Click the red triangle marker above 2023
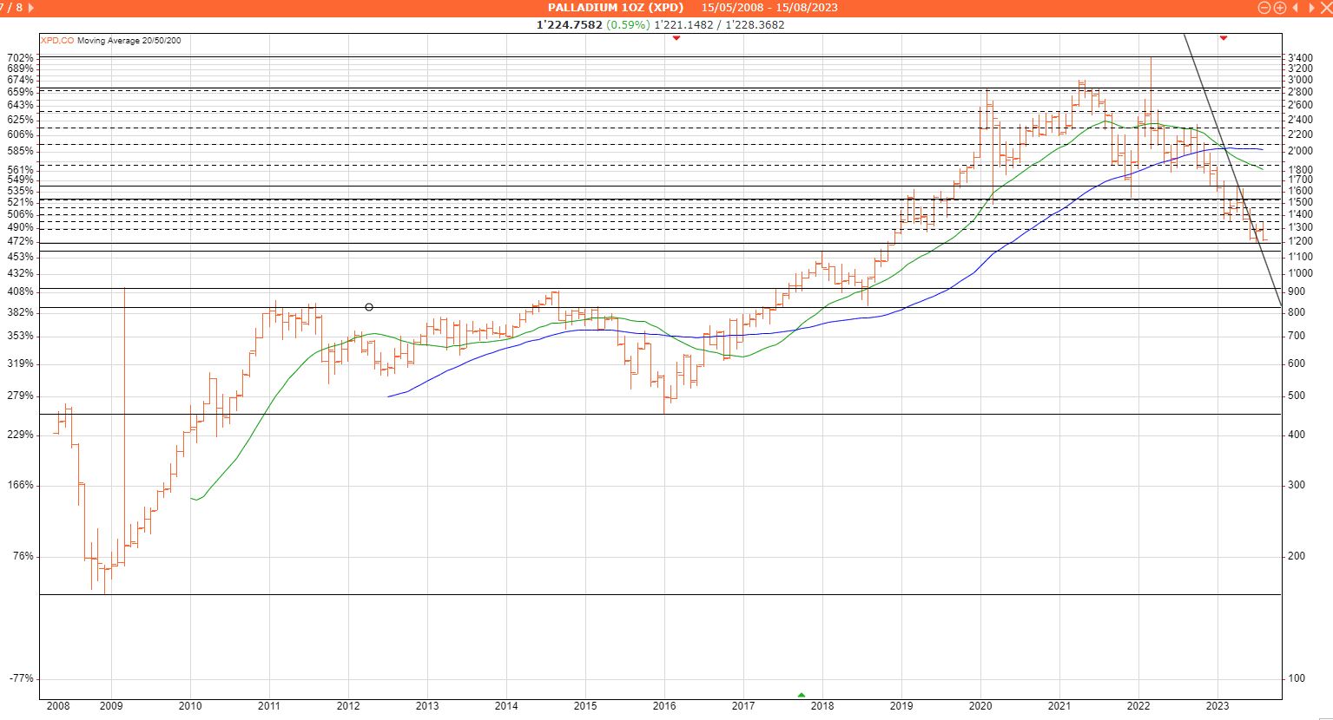 coord(1223,38)
